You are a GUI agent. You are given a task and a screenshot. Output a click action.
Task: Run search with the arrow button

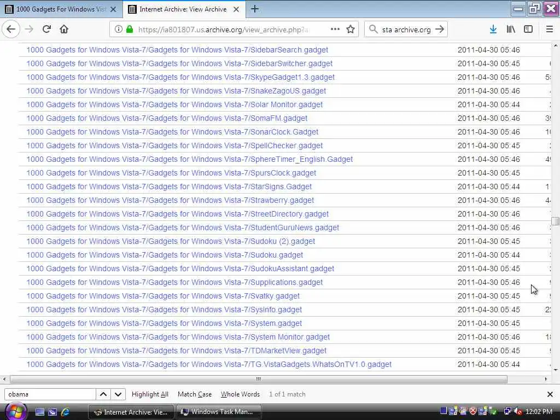click(440, 30)
